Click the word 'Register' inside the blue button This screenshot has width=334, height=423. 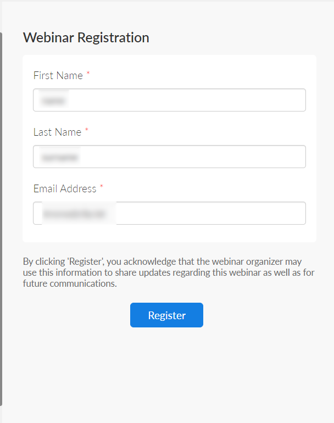coord(167,315)
